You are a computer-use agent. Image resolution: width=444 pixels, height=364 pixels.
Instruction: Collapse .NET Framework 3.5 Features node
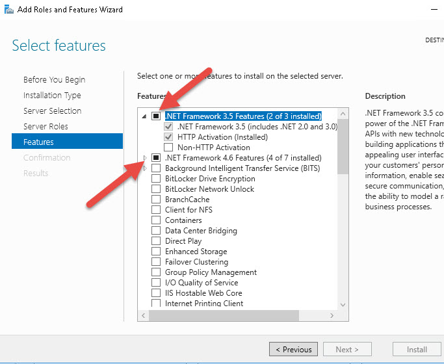point(144,116)
